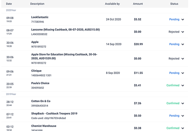Expand the Lancome Missing Cashback row chevron
The width and height of the screenshot is (192, 131).
click(x=183, y=32)
